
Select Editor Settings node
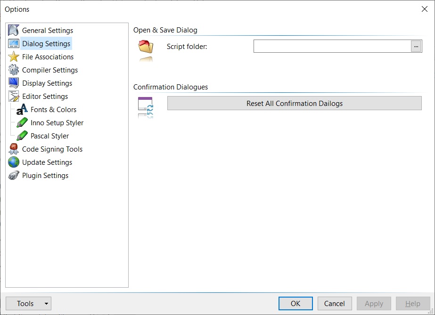pyautogui.click(x=45, y=96)
